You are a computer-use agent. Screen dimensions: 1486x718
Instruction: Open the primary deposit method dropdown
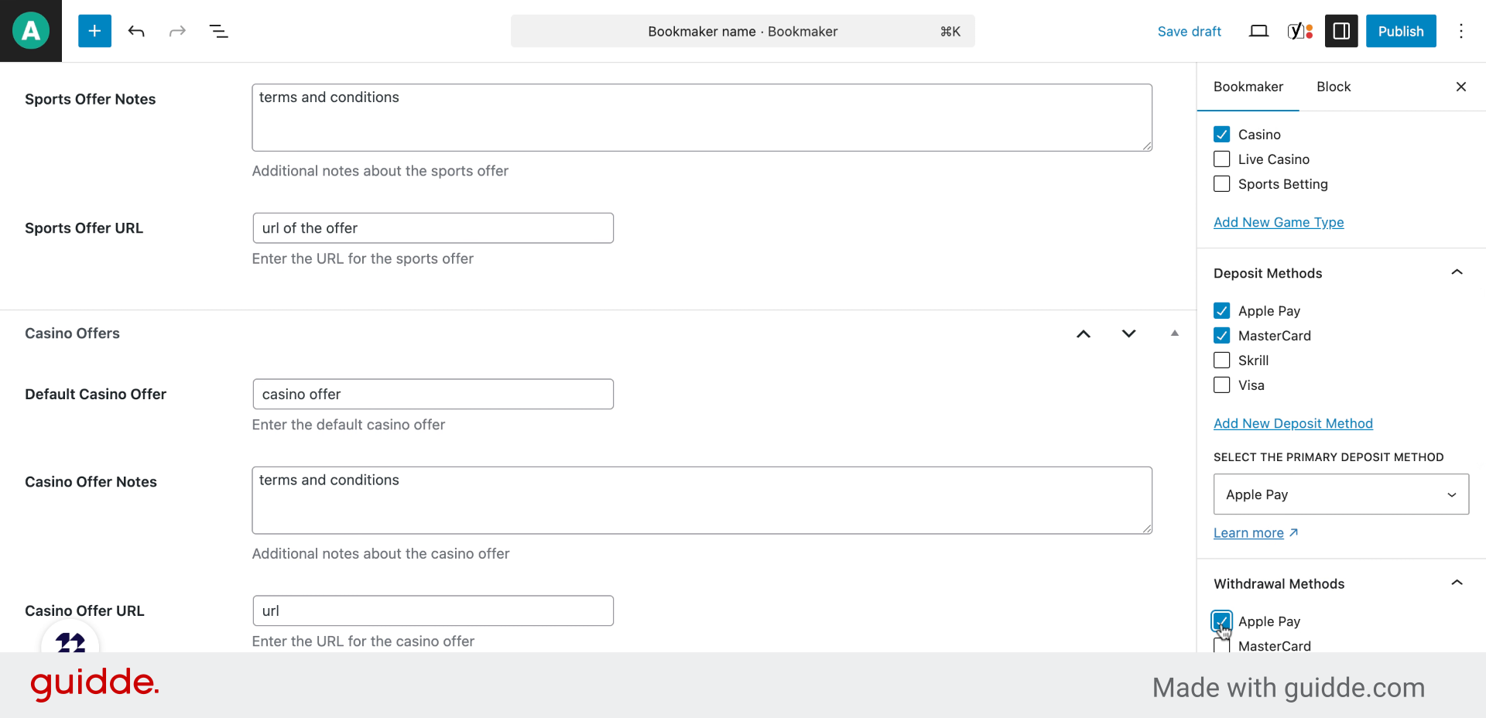[x=1340, y=494]
